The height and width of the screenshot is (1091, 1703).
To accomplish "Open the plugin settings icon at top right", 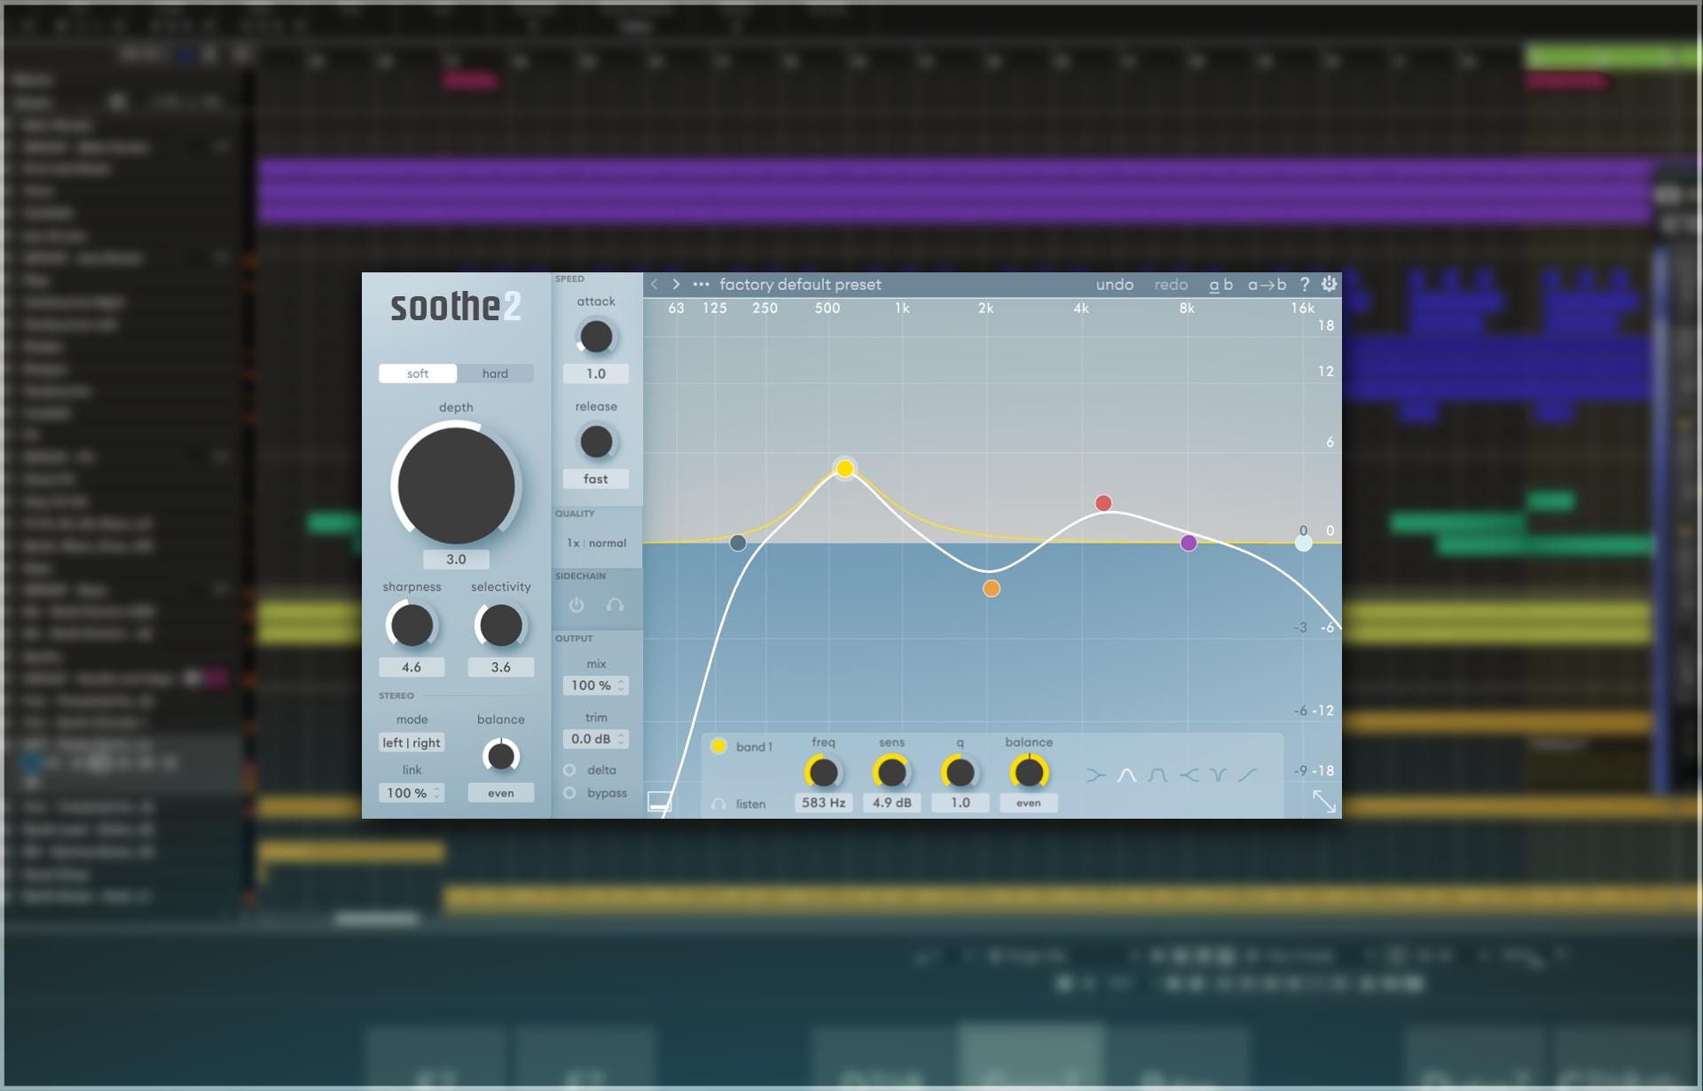I will pyautogui.click(x=1329, y=284).
